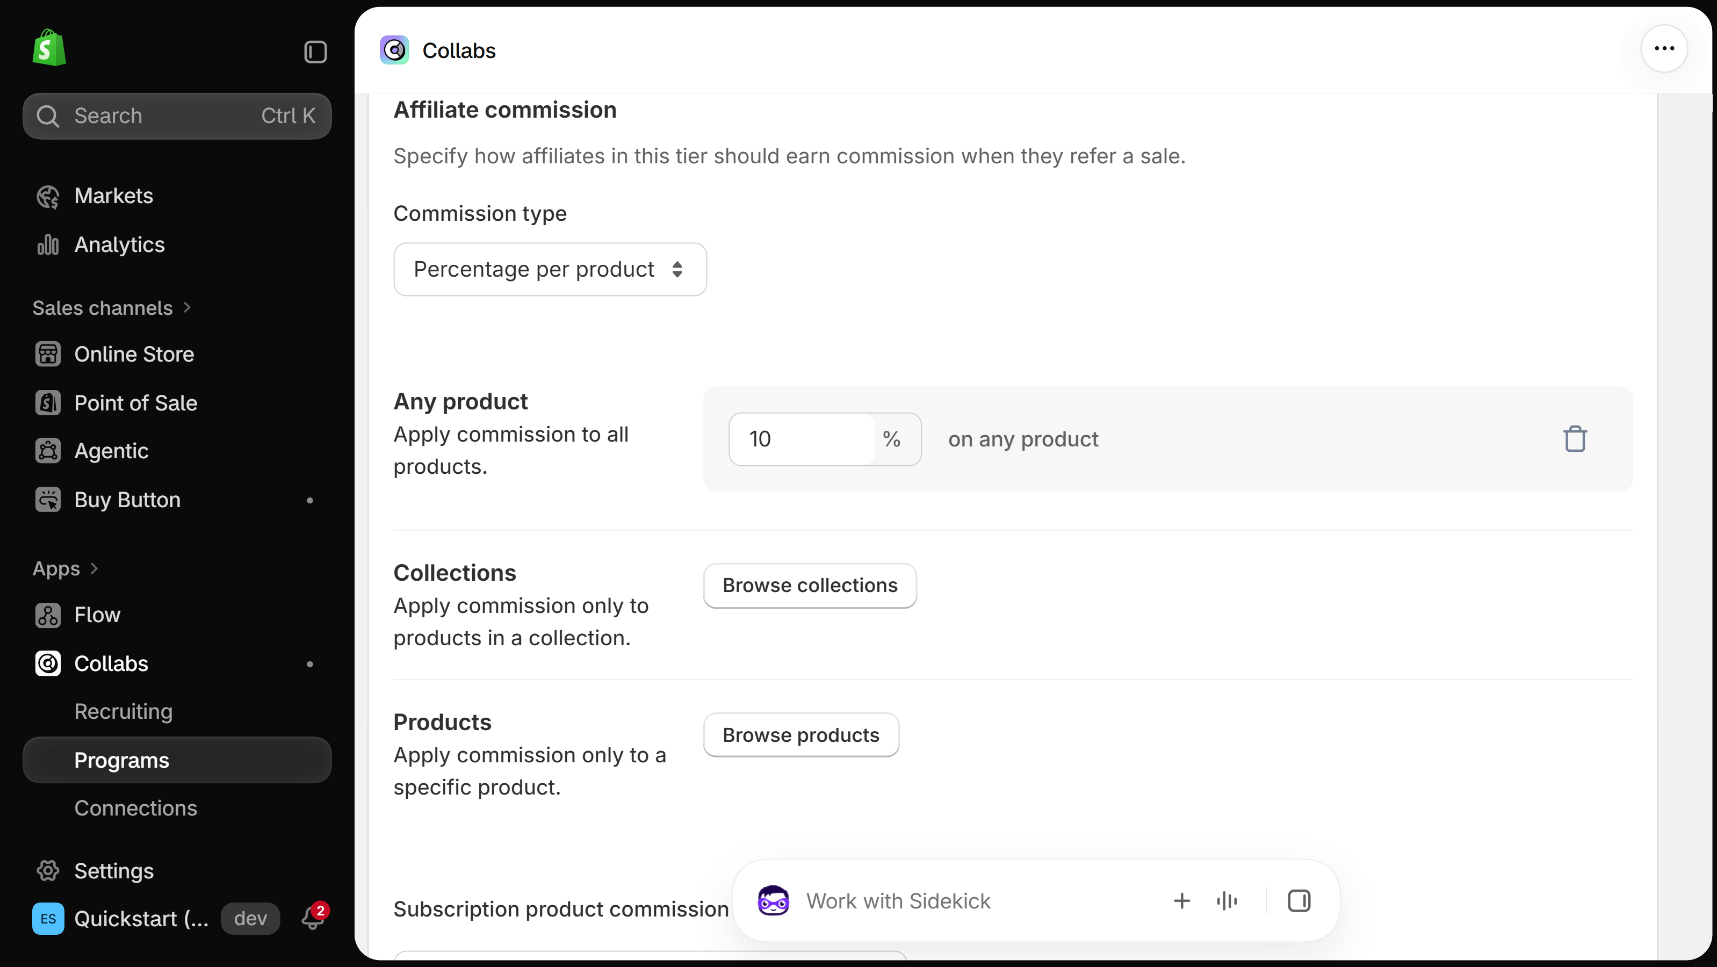Viewport: 1717px width, 967px height.
Task: Click Browse products
Action: [801, 735]
